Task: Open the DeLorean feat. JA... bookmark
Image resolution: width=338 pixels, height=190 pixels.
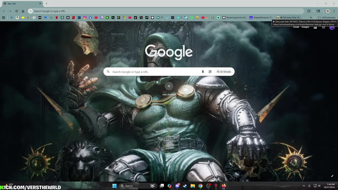Action: point(289,18)
